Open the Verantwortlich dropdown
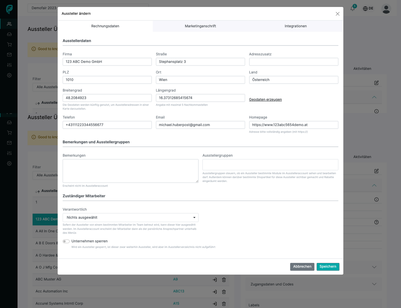Image resolution: width=401 pixels, height=308 pixels. point(130,217)
